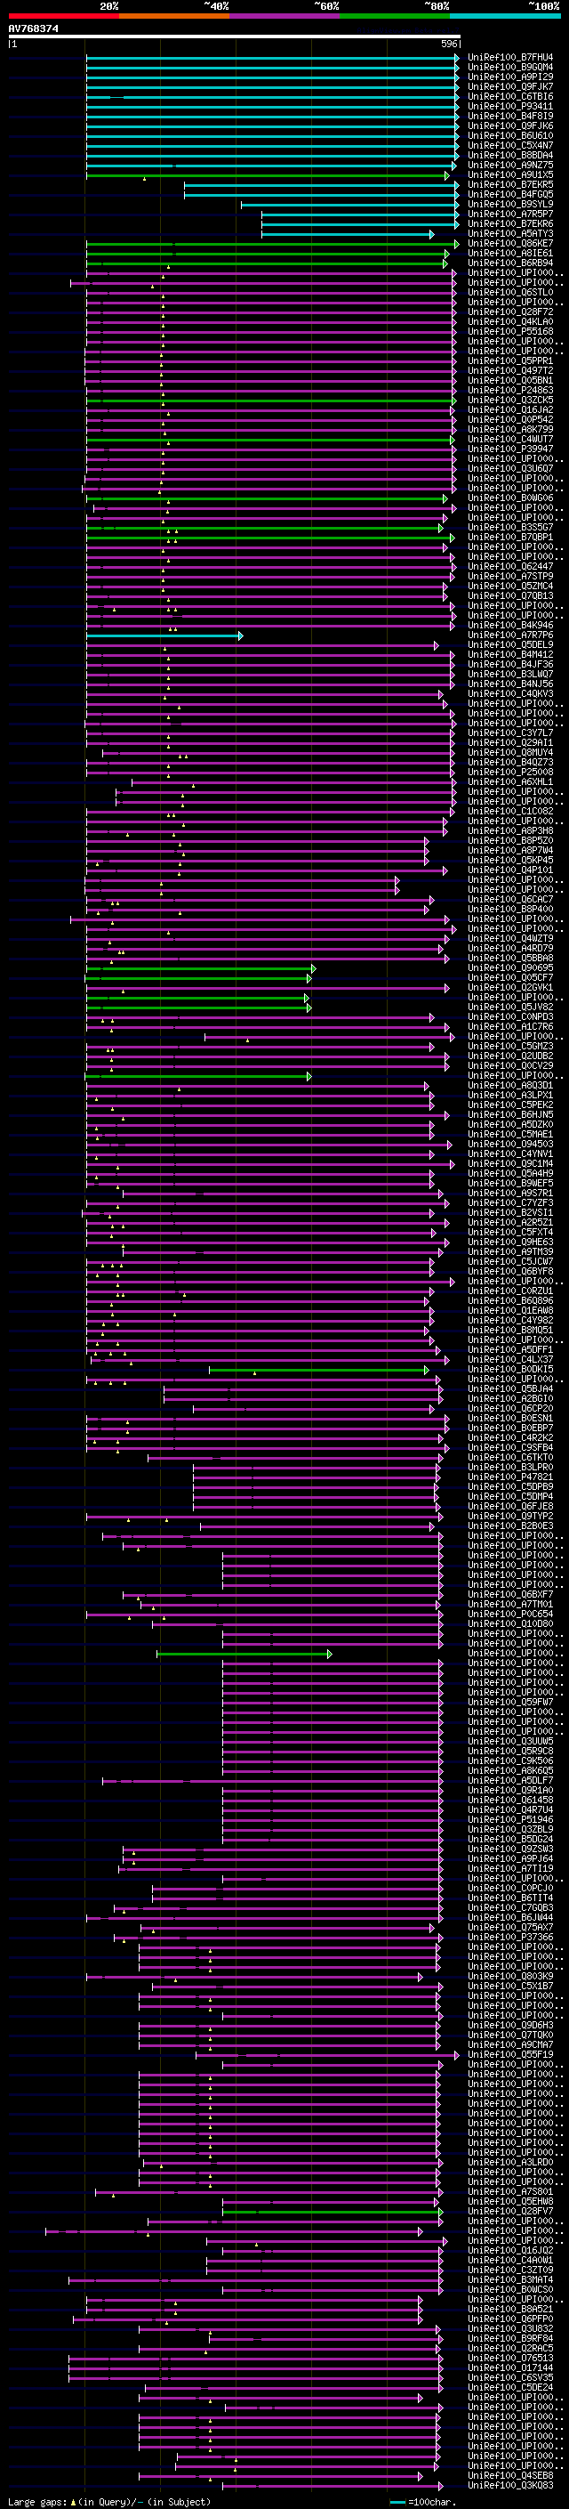Screen dimensions: 569x2509
Task: Select hit label UniRef100_P25008
Action: pos(510,772)
